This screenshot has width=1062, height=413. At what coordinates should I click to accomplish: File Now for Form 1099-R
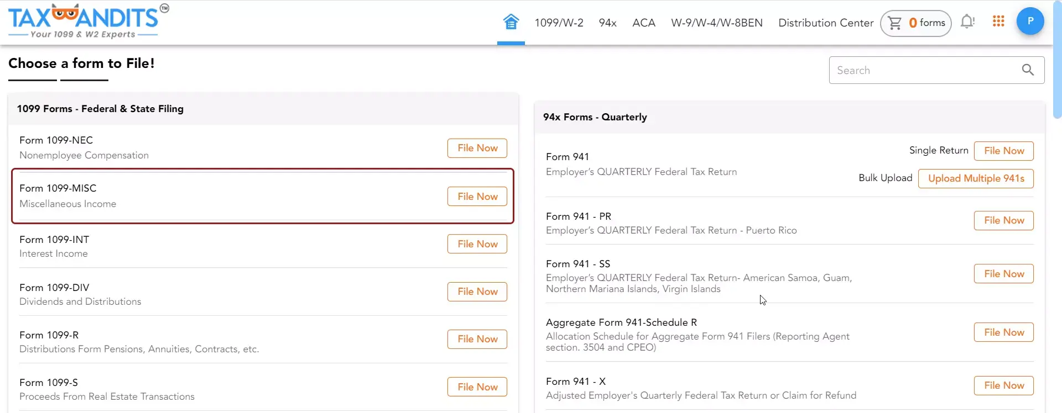(477, 339)
